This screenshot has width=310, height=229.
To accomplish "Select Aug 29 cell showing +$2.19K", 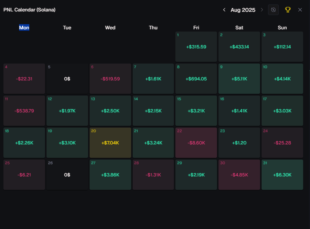I will point(196,175).
